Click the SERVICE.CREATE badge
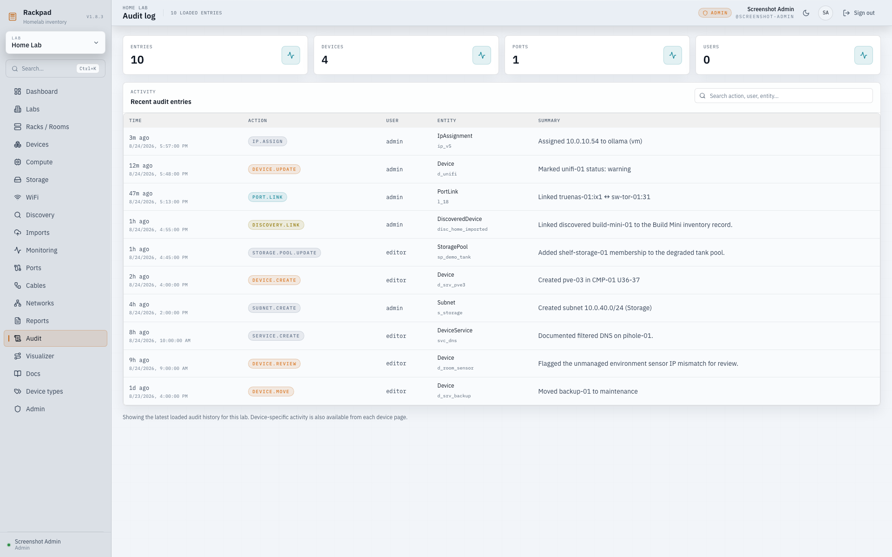The height and width of the screenshot is (557, 892). (276, 336)
